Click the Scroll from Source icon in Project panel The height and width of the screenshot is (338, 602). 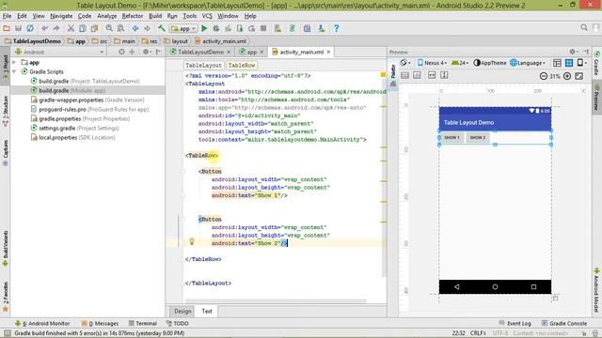tap(121, 52)
